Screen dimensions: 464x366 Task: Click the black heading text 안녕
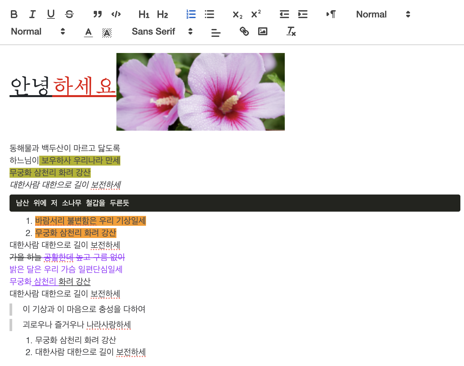coord(30,86)
